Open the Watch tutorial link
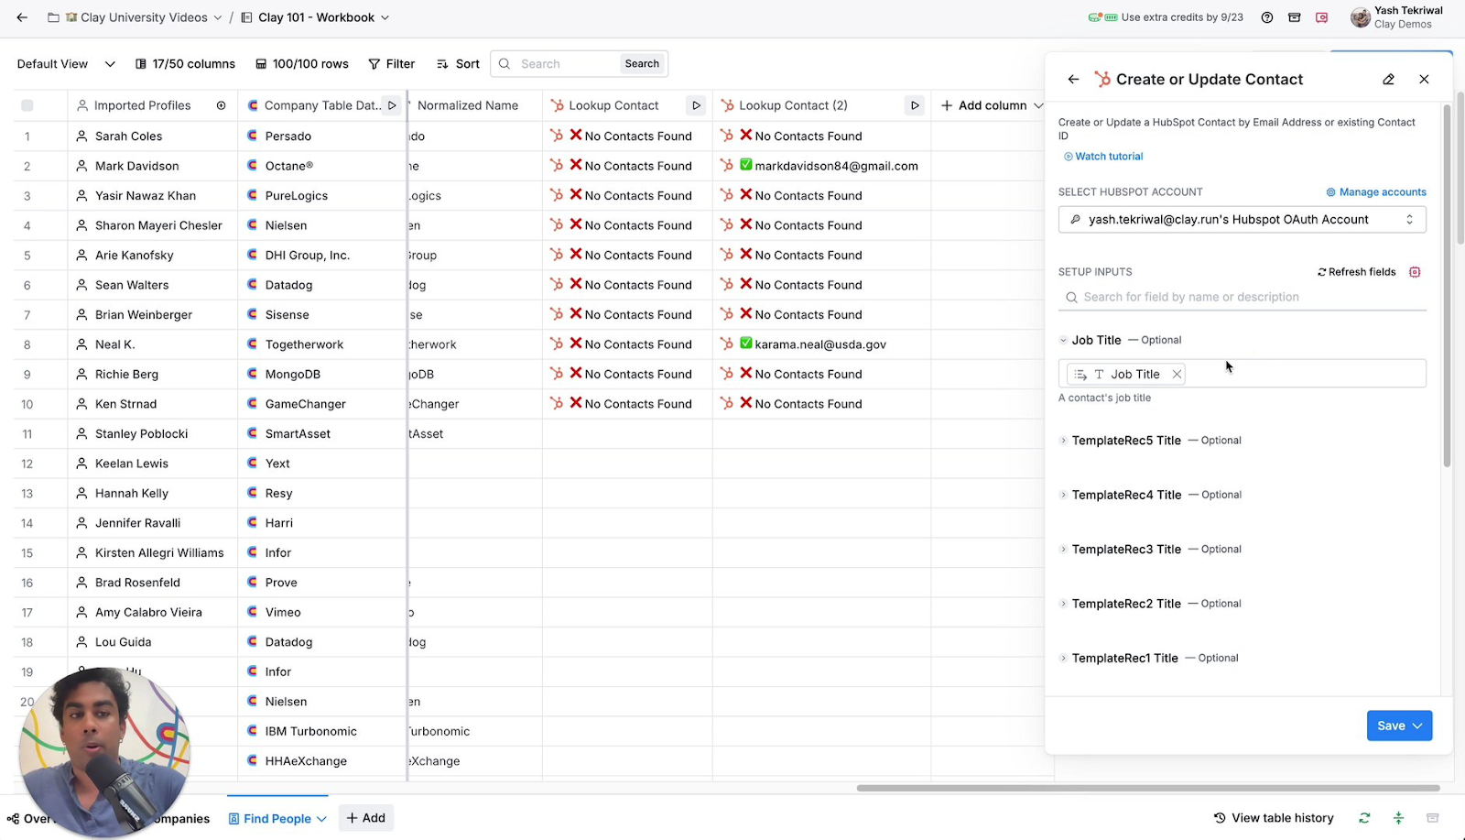 [1103, 157]
